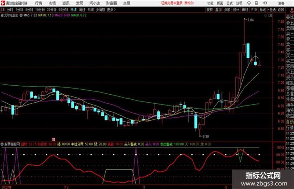Click the 买入警戒: 0.00 label
This screenshot has height=189, width=294.
pyautogui.click(x=134, y=144)
